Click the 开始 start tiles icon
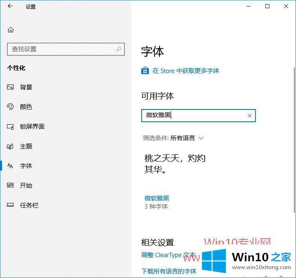Viewport: 296px width, 278px height. pyautogui.click(x=10, y=185)
